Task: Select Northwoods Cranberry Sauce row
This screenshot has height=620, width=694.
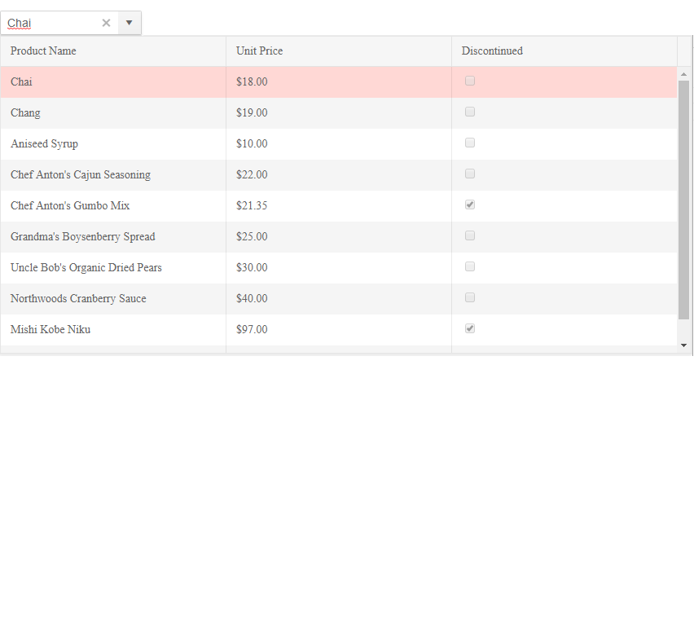Action: click(339, 299)
